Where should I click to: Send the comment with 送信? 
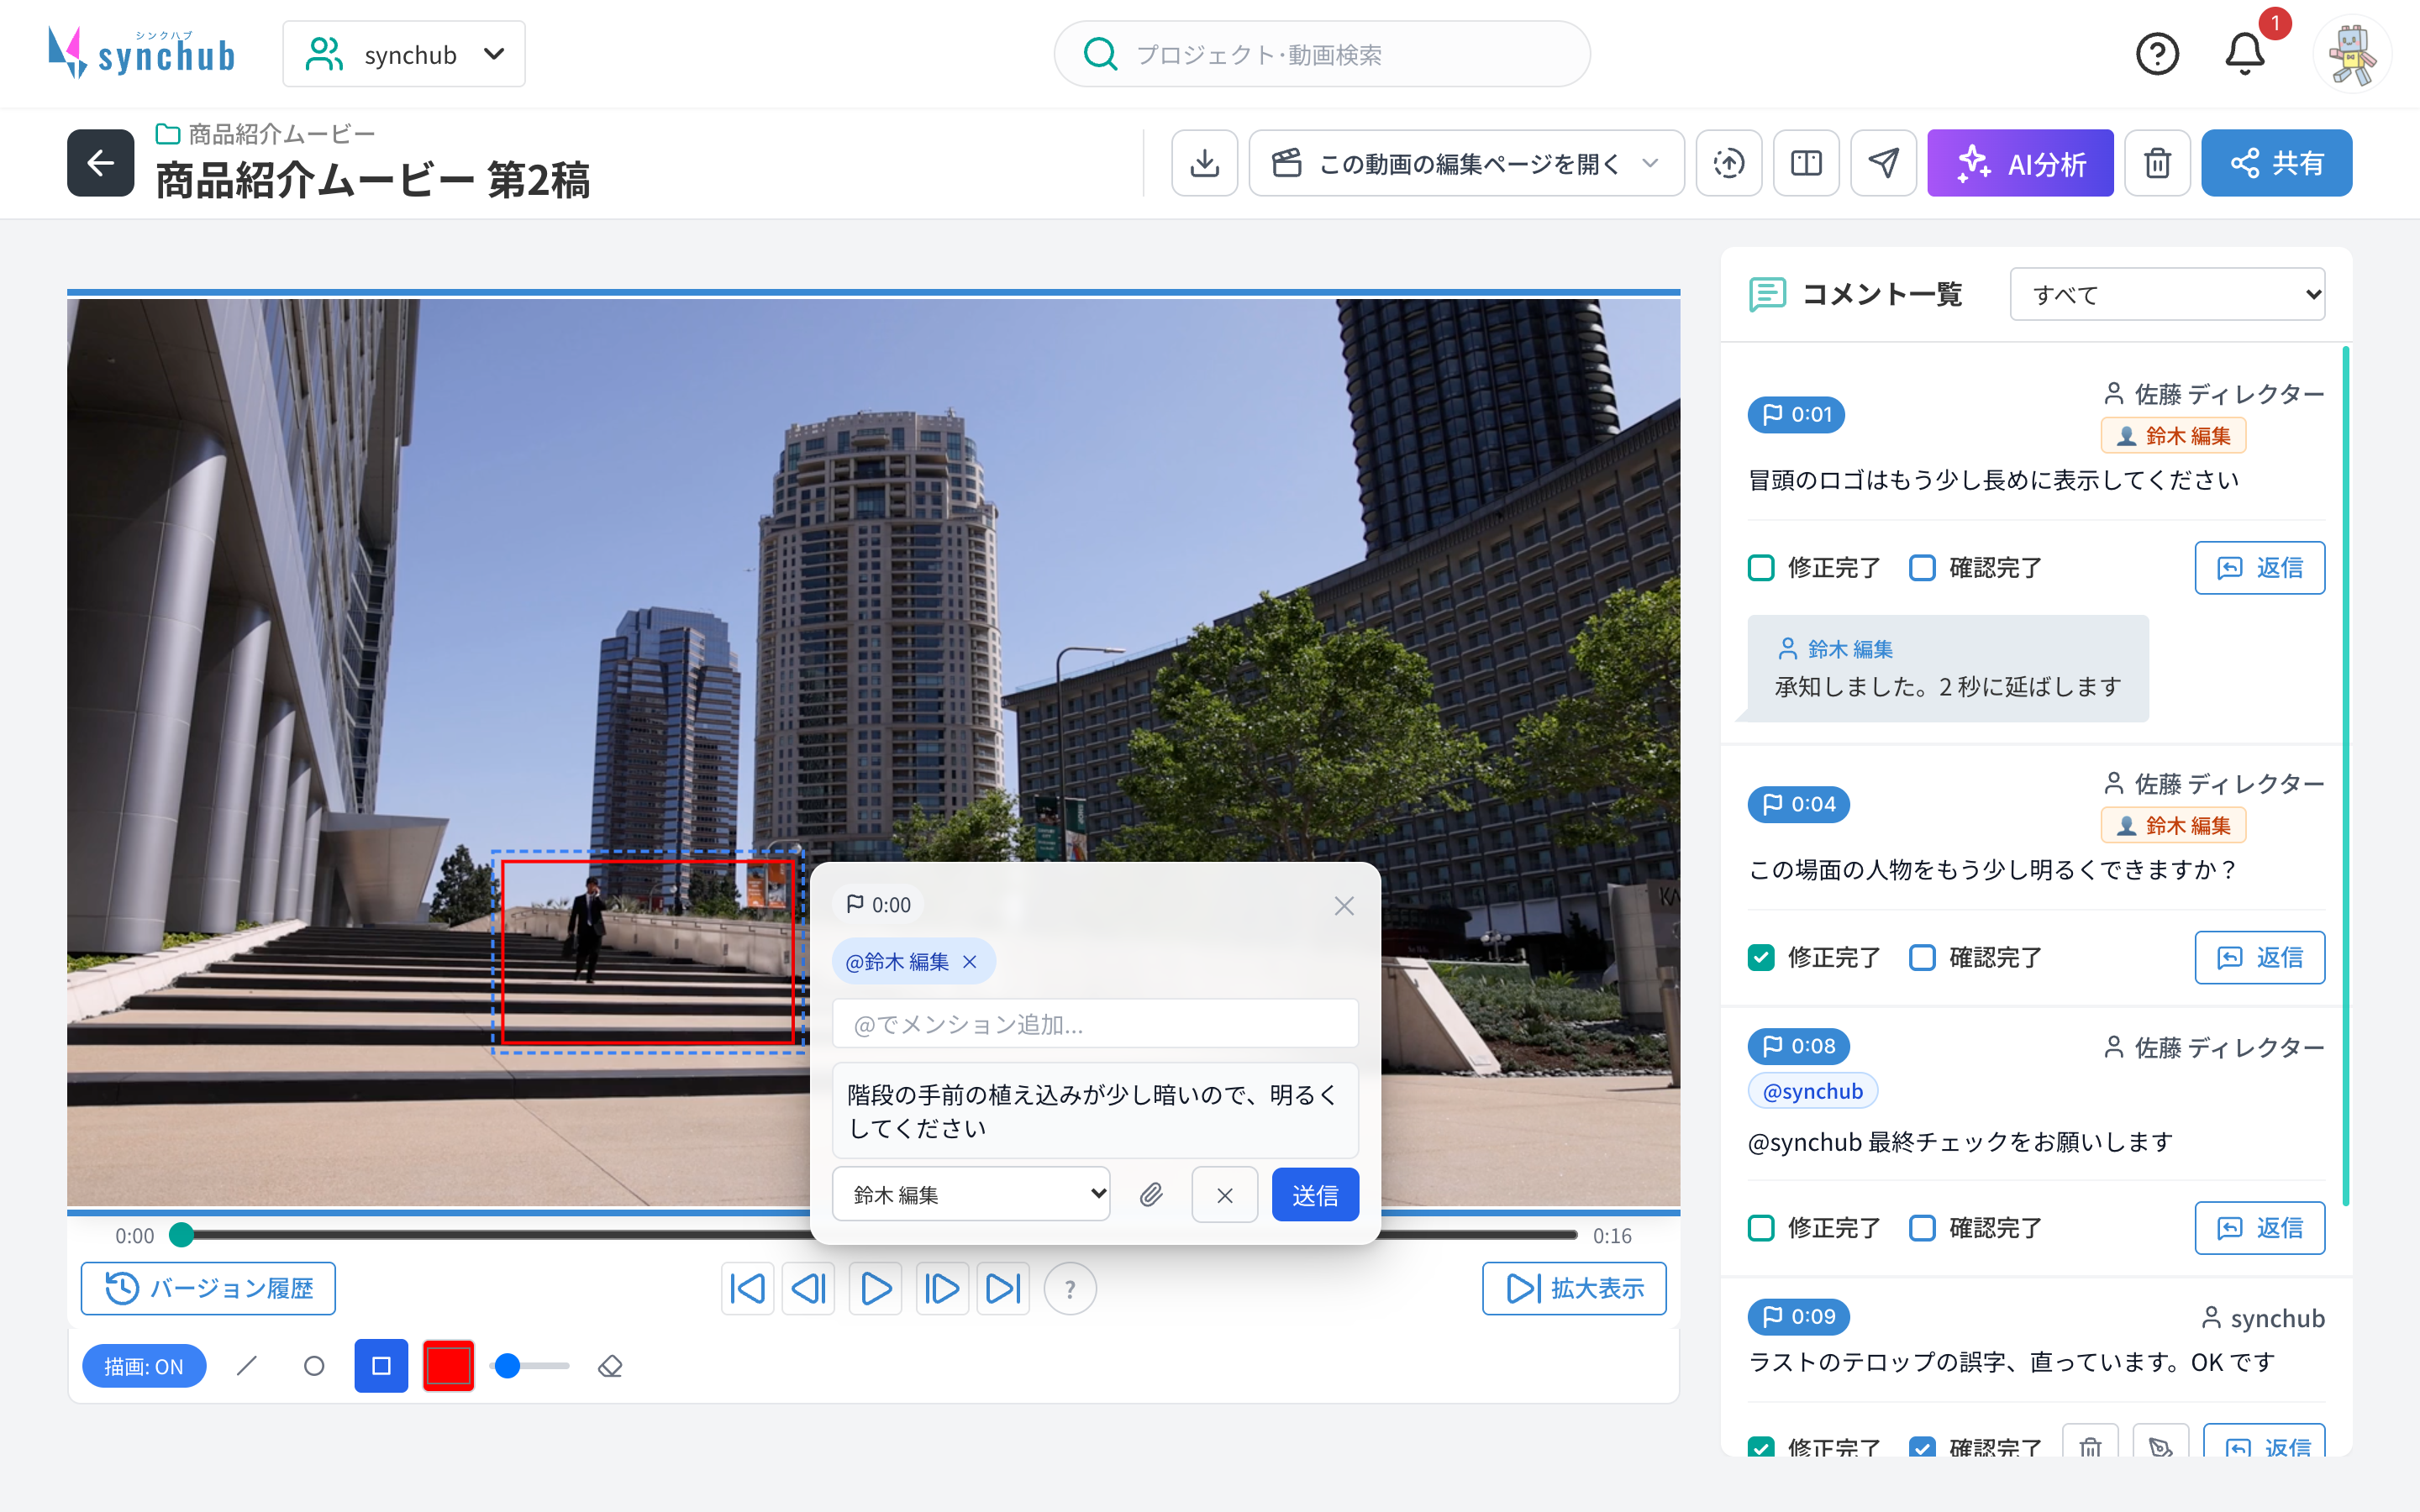(1315, 1195)
